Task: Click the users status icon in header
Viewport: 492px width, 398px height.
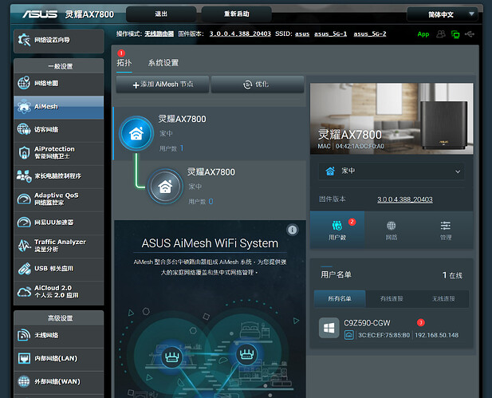Action: pyautogui.click(x=440, y=34)
